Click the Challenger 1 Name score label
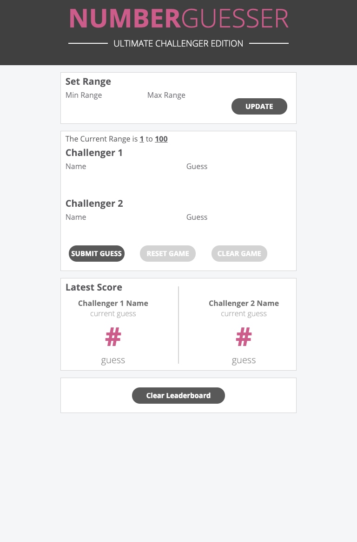Screen dimensions: 357x542 [x=113, y=303]
